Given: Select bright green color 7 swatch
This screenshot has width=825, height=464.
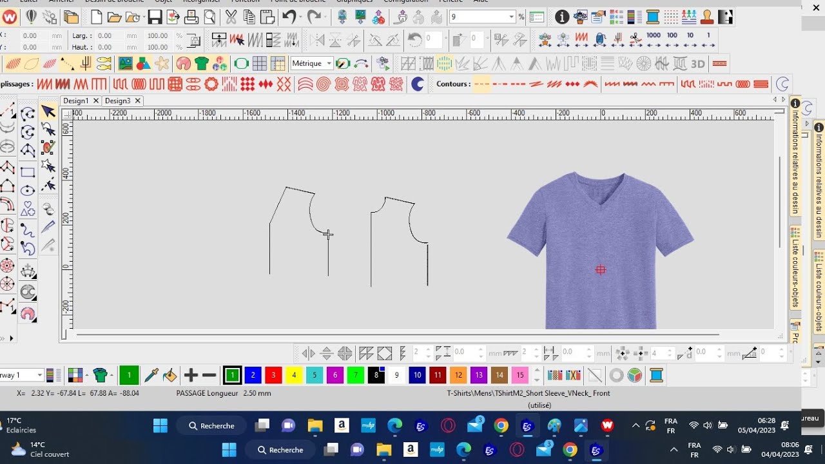Looking at the screenshot, I should point(356,375).
